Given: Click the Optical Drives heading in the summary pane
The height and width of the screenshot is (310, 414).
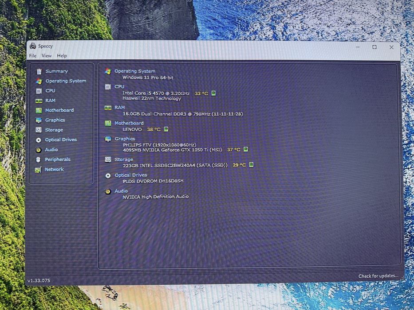Looking at the screenshot, I should [x=131, y=175].
